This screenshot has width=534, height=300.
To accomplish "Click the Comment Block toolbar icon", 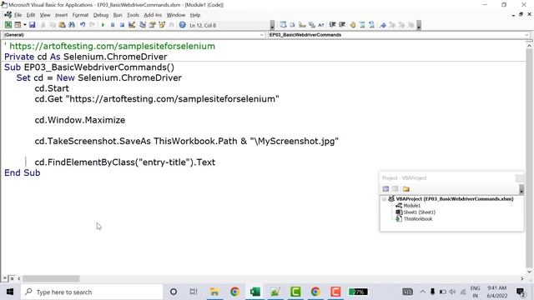I will click(362, 25).
